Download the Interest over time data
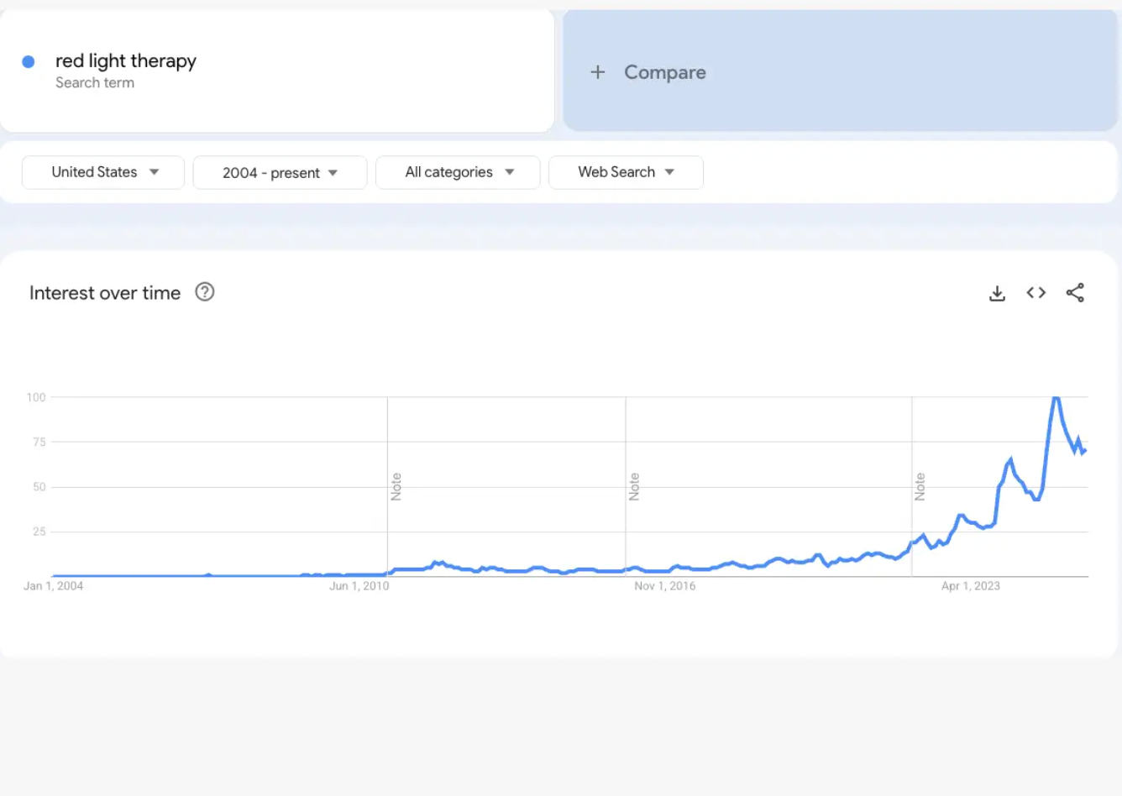Screen dimensions: 1122x796 point(997,293)
